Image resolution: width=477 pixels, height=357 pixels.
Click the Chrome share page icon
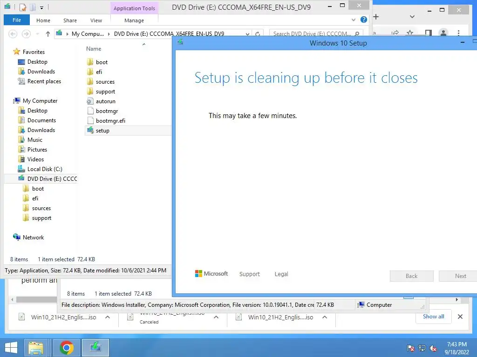click(395, 33)
